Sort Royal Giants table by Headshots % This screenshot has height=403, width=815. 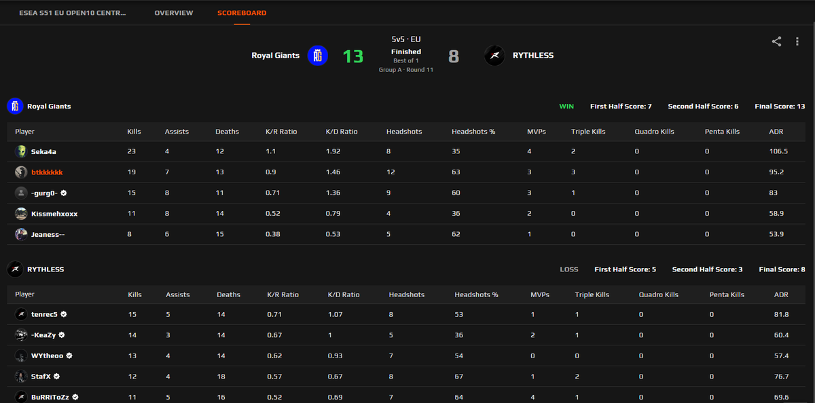[x=473, y=132]
